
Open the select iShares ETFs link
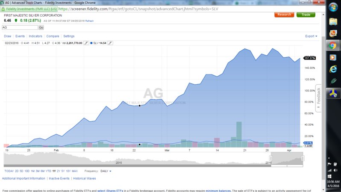tap(110, 191)
